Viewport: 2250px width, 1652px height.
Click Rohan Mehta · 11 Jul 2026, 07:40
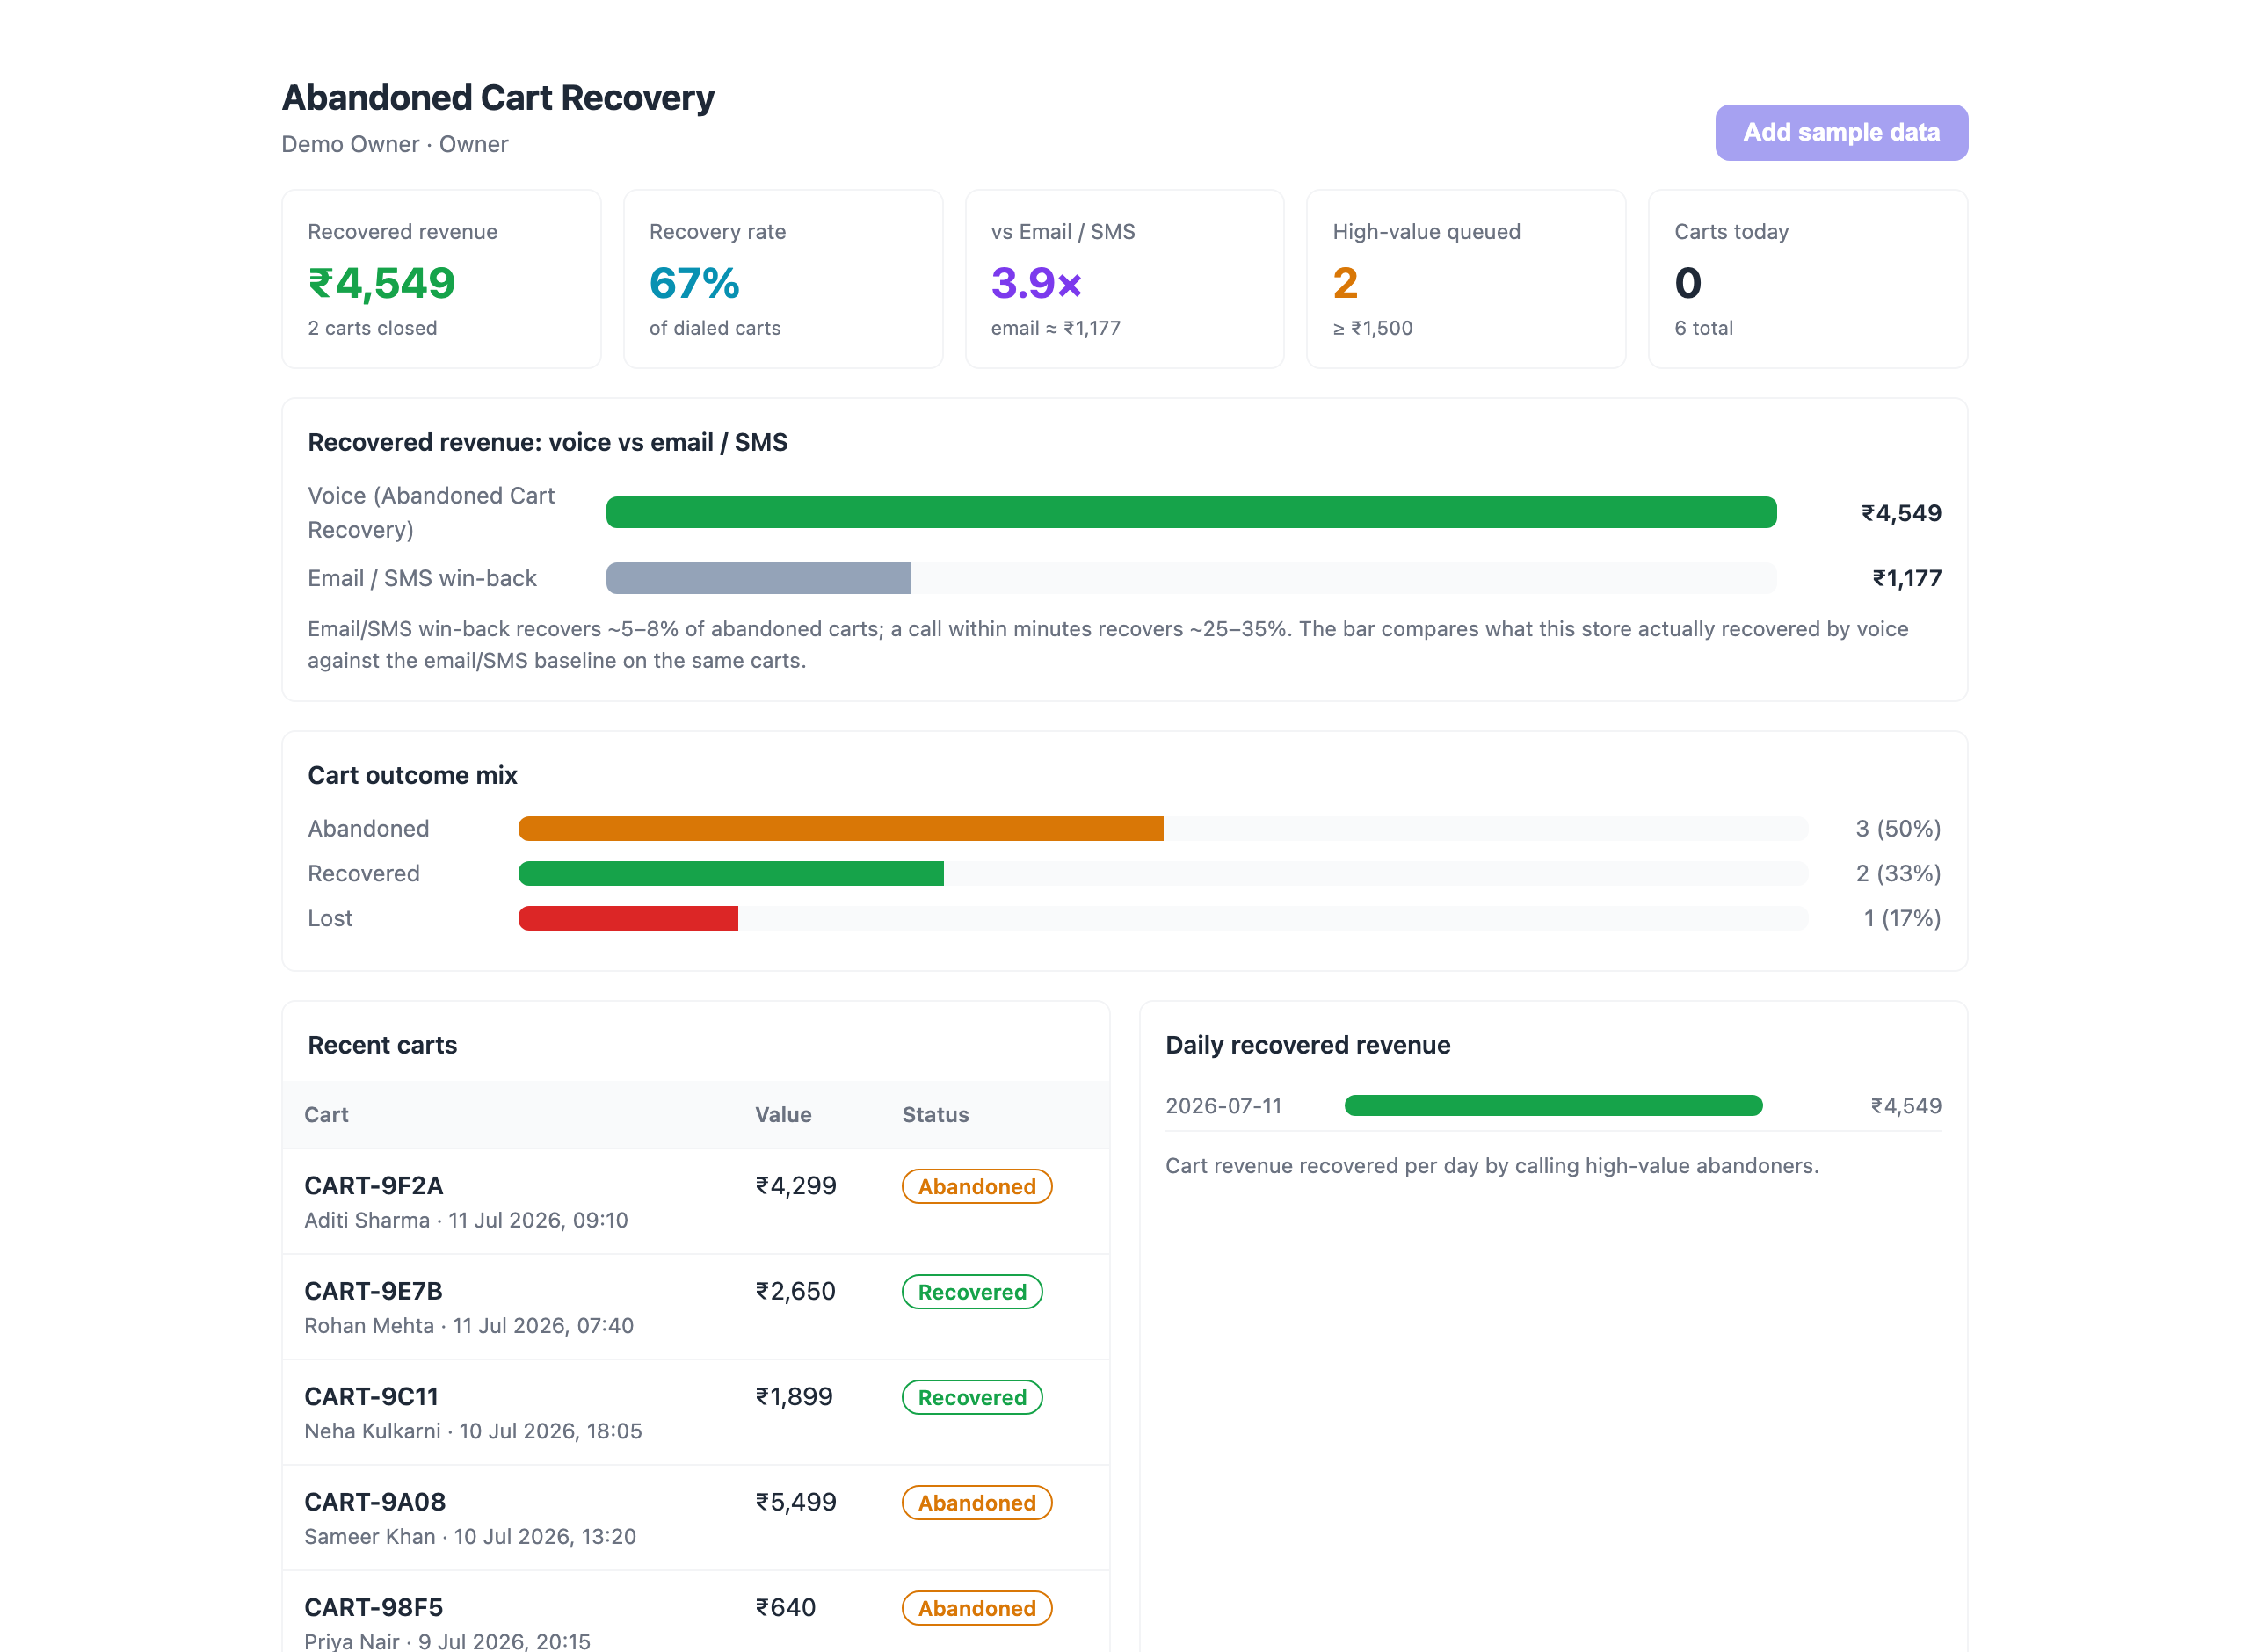click(469, 1325)
